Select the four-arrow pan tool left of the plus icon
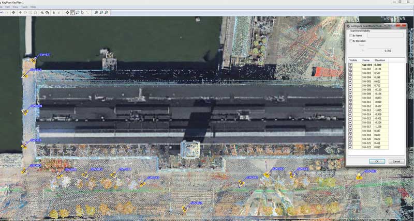The image size is (414, 221). (x=13, y=12)
